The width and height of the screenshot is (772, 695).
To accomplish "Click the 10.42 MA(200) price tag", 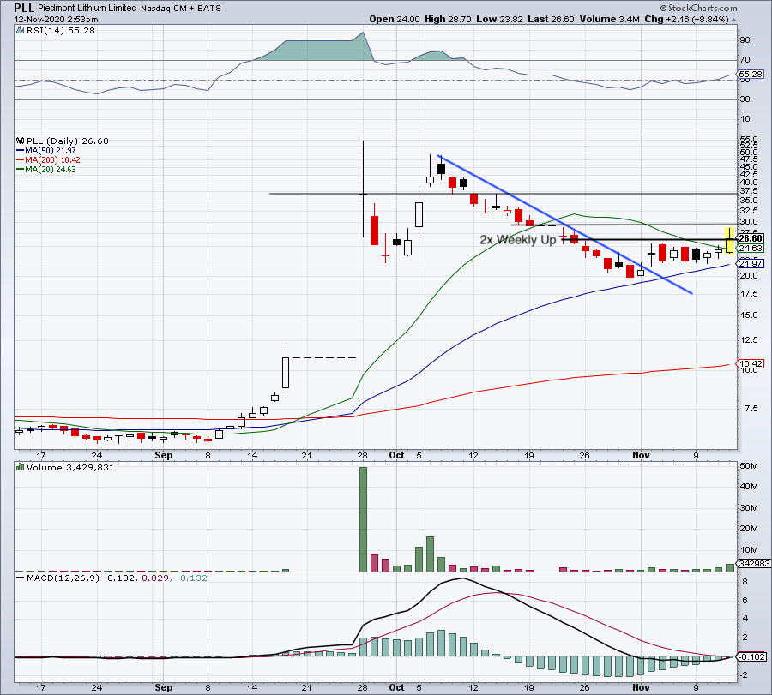I will (x=751, y=364).
